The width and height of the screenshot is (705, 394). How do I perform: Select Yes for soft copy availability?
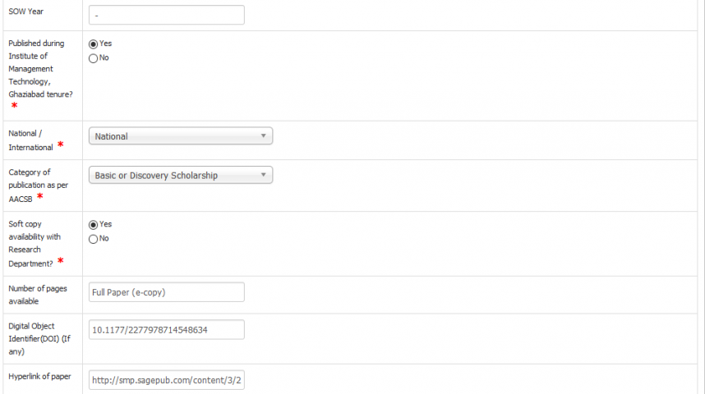93,225
